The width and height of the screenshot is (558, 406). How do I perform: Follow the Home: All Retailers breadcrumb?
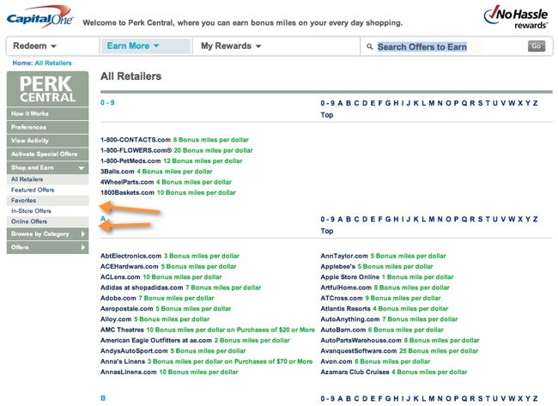42,63
